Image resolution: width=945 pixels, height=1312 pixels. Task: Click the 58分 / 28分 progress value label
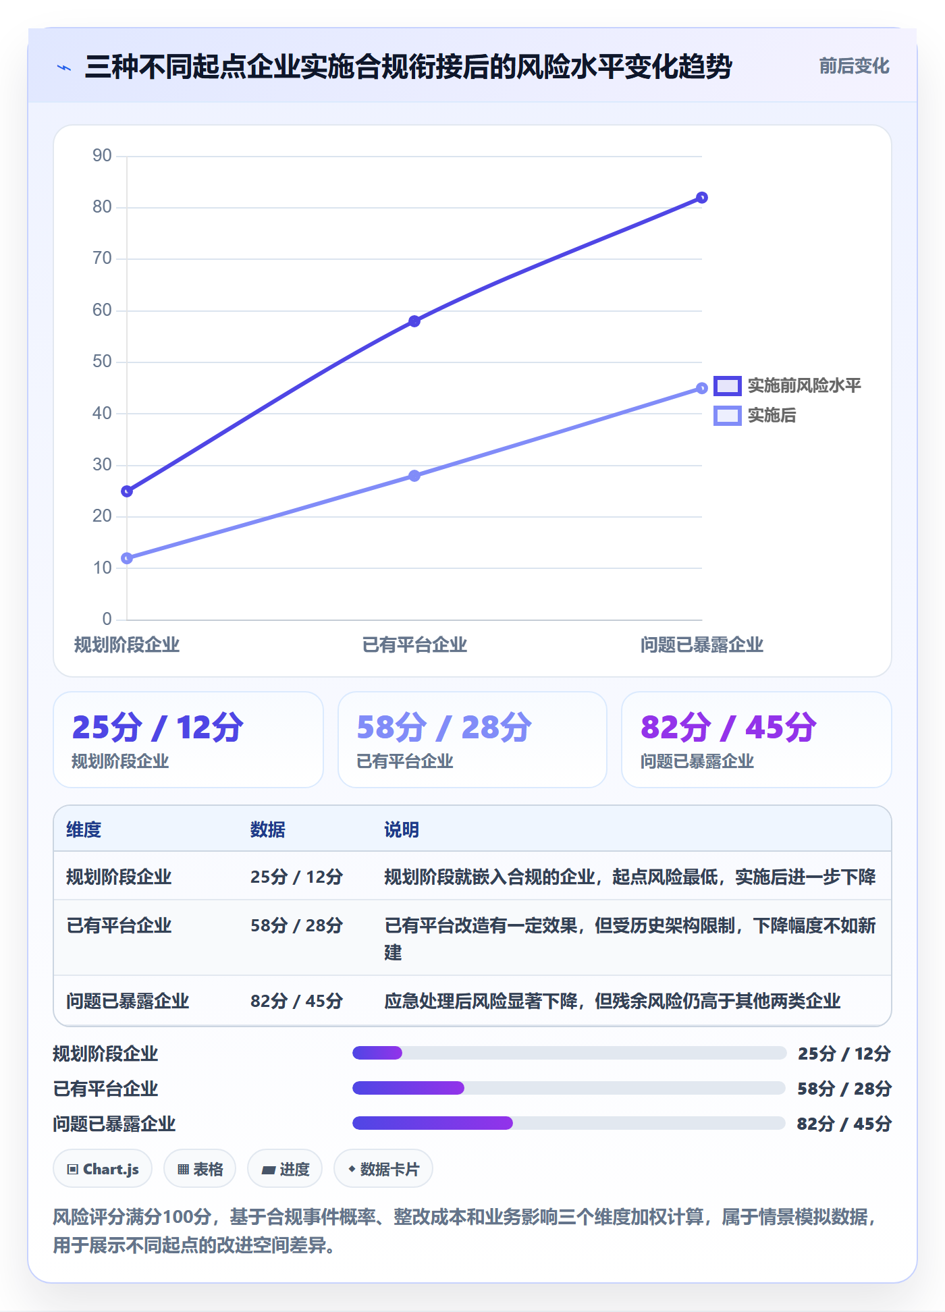pos(844,1089)
